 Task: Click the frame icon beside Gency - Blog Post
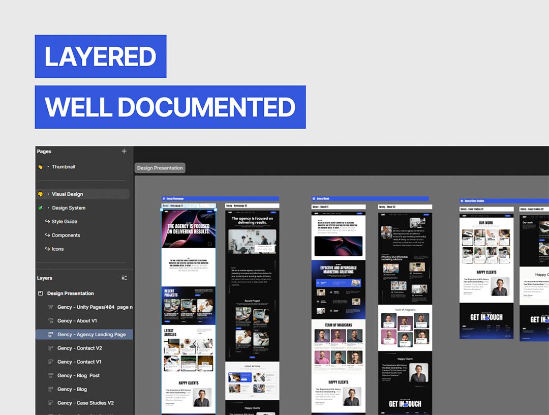tap(51, 376)
